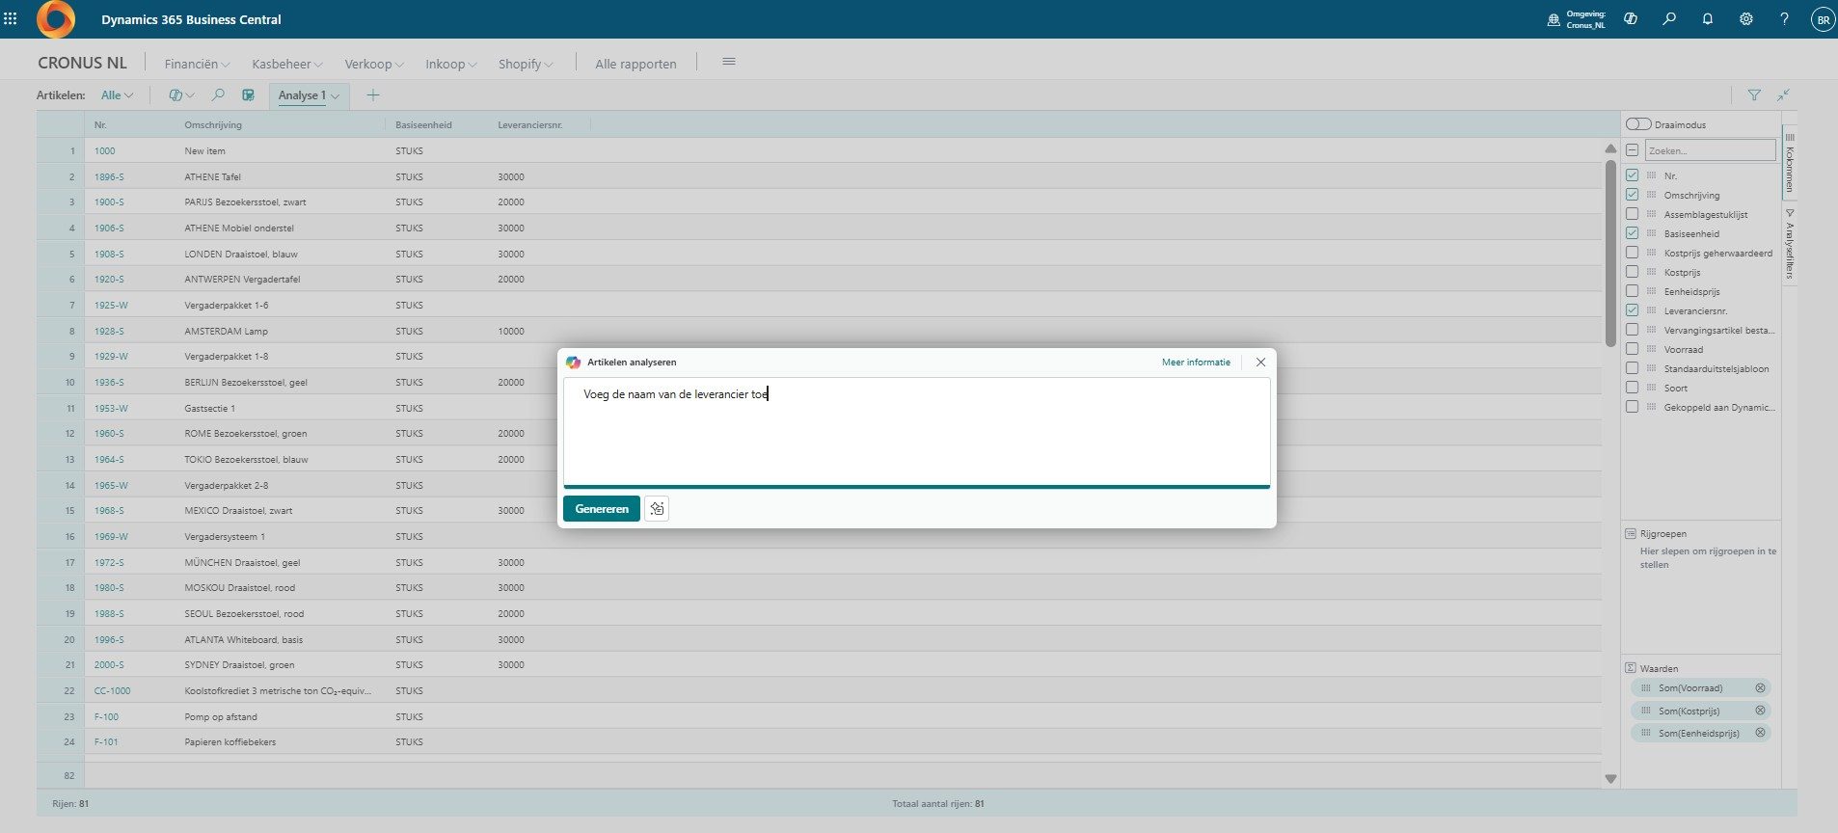This screenshot has width=1838, height=833.
Task: Open the Meer informatie link
Action: point(1196,363)
